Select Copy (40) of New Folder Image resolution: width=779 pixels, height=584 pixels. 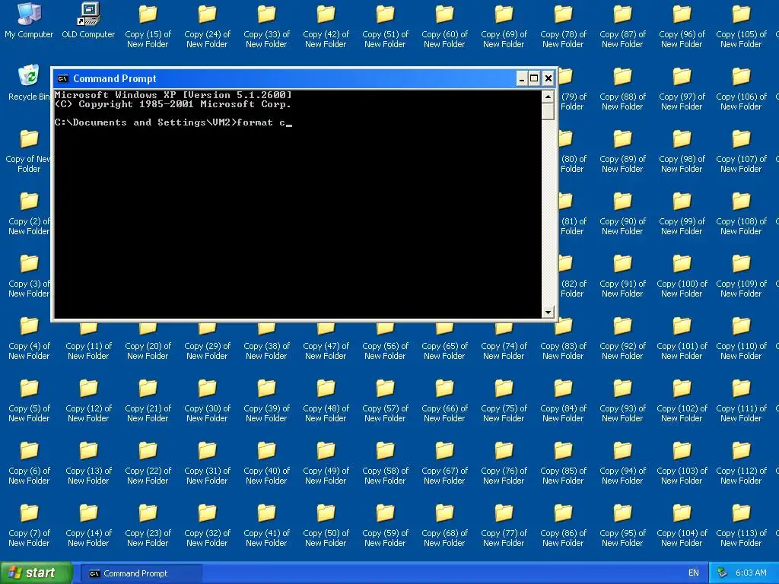click(266, 462)
